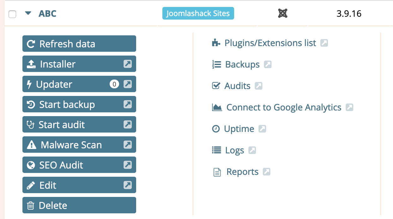Open the Backups link
Viewport: 393px width, 219px height.
(242, 64)
